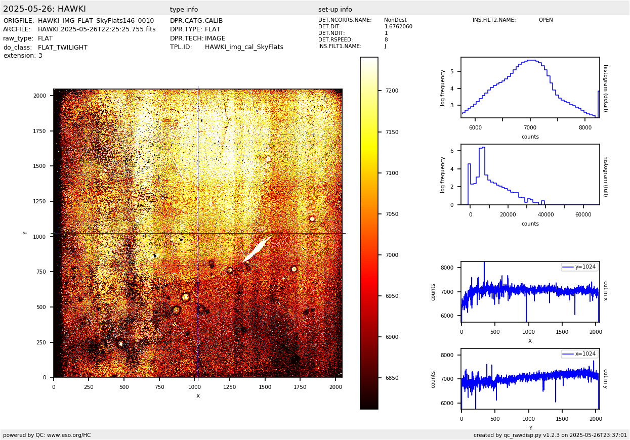Open the cut in x plot
The height and width of the screenshot is (440, 630).
point(530,292)
